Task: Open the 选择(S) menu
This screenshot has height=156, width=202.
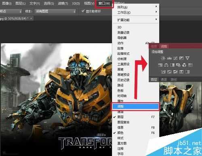Action: (49, 3)
